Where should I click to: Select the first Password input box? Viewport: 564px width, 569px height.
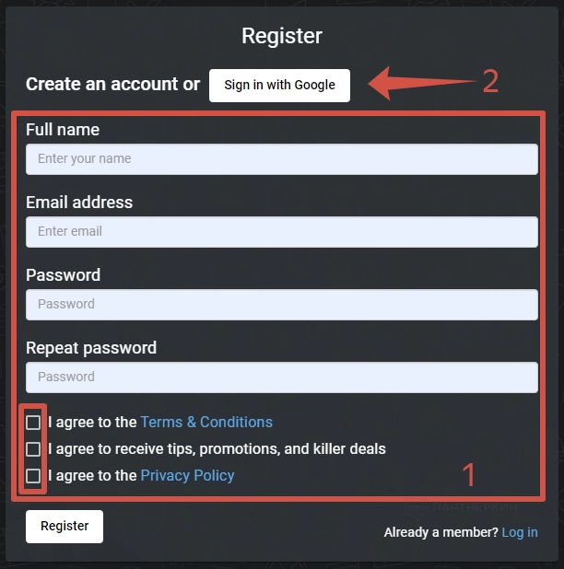tap(281, 304)
